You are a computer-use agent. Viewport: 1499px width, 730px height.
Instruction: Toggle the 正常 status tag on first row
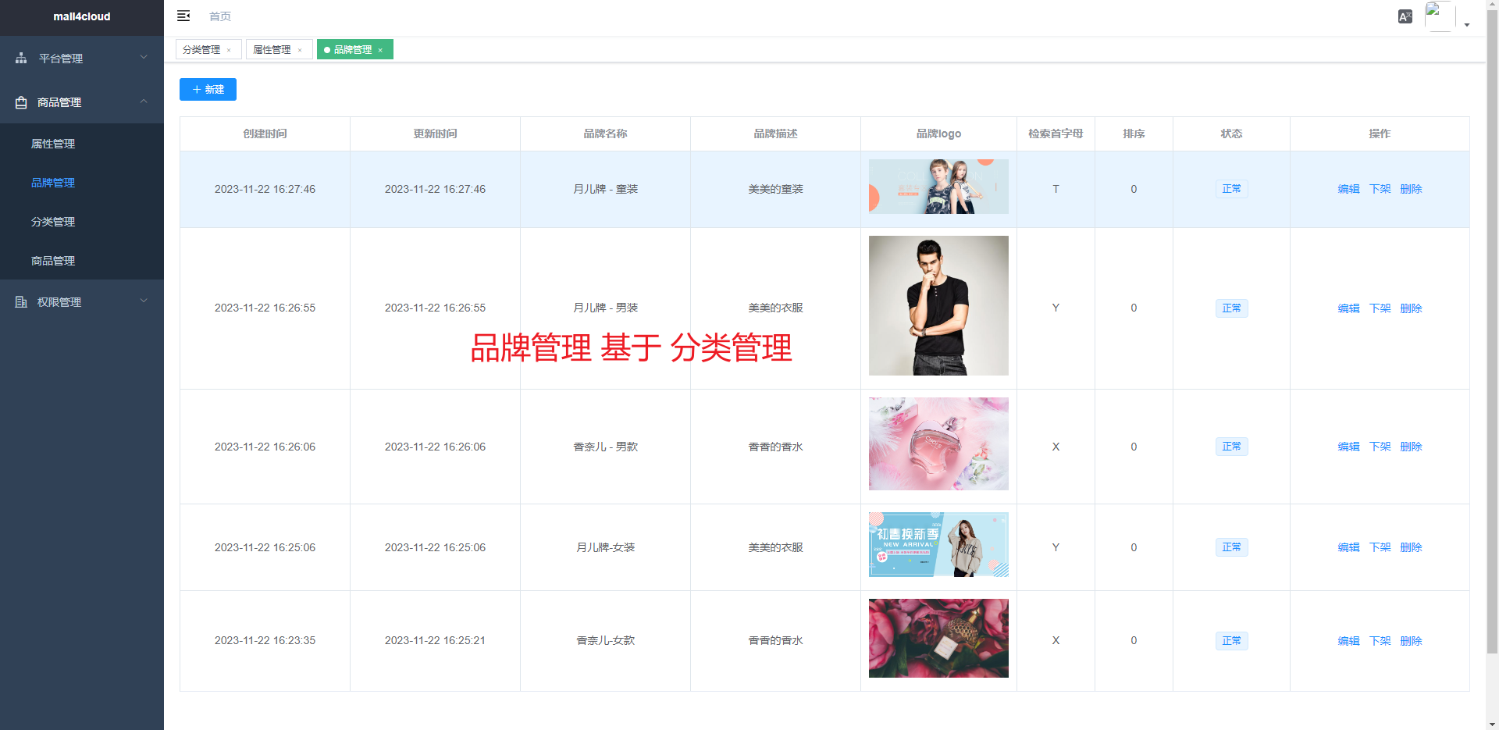click(1231, 189)
